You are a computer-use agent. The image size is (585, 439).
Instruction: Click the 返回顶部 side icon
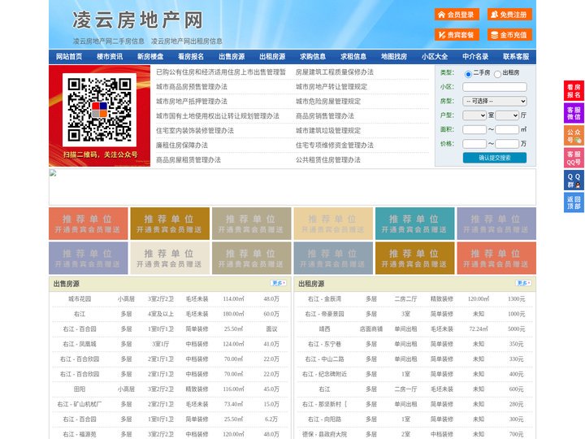click(x=574, y=202)
